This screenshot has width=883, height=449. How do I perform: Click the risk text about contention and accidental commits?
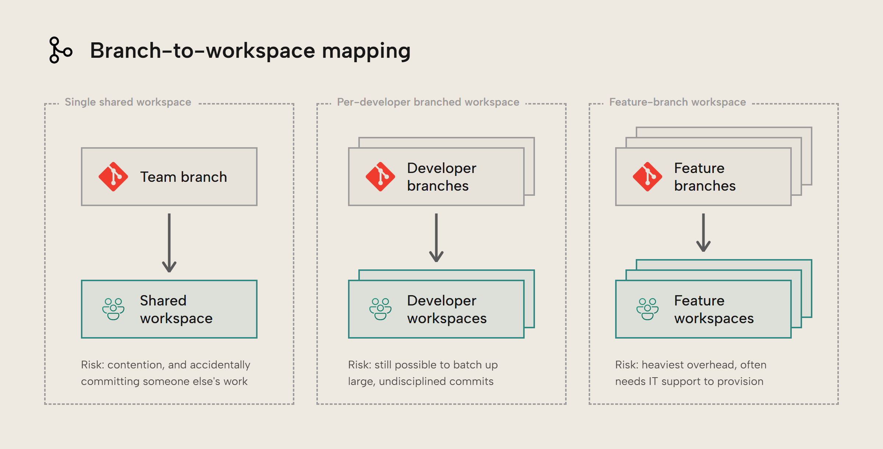[166, 373]
